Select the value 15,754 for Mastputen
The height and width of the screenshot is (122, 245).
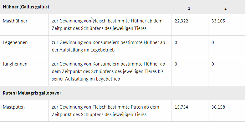[x=181, y=107]
